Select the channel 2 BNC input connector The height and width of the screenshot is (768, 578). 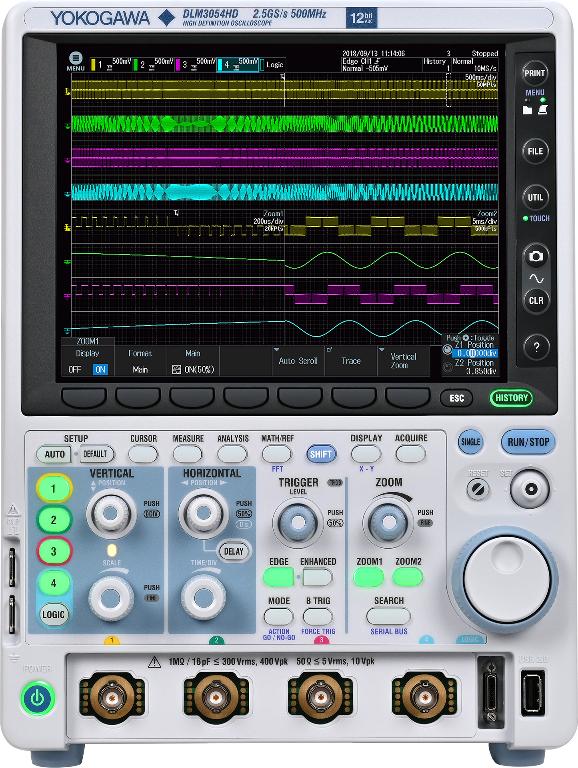pyautogui.click(x=216, y=698)
